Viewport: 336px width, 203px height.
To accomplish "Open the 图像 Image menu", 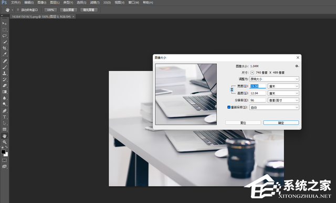I will (41, 3).
